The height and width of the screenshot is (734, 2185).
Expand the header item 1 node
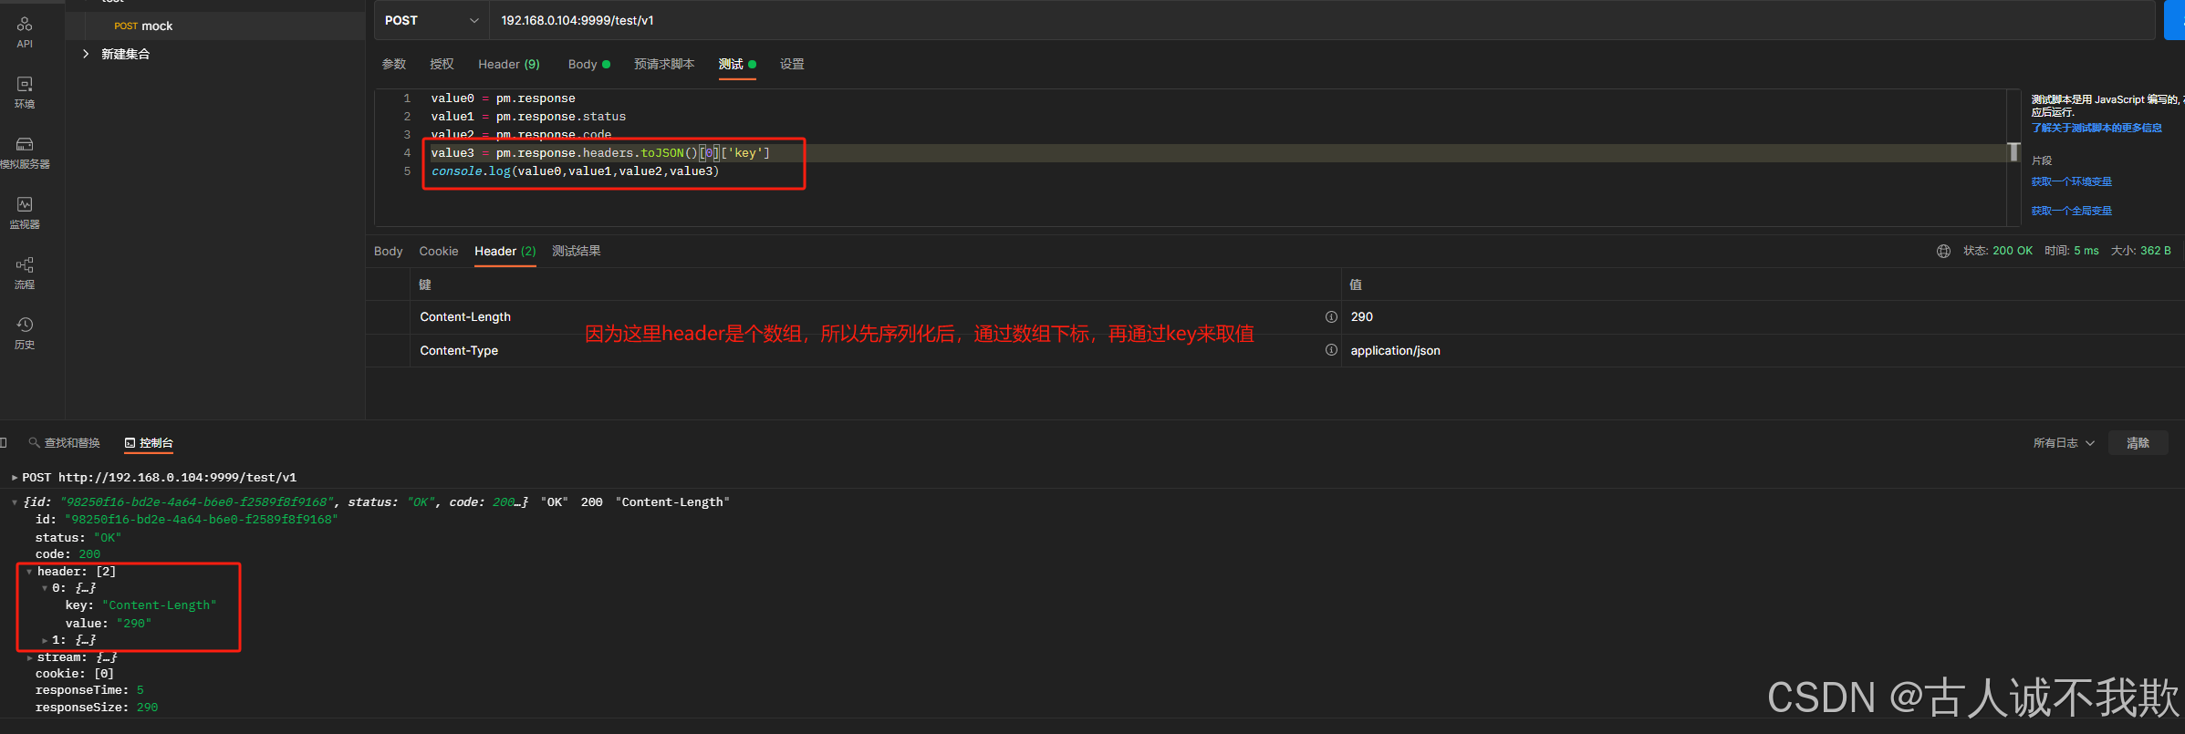44,640
